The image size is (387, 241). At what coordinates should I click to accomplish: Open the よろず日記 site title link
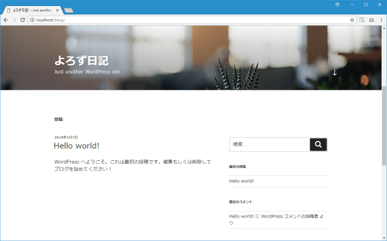point(81,60)
